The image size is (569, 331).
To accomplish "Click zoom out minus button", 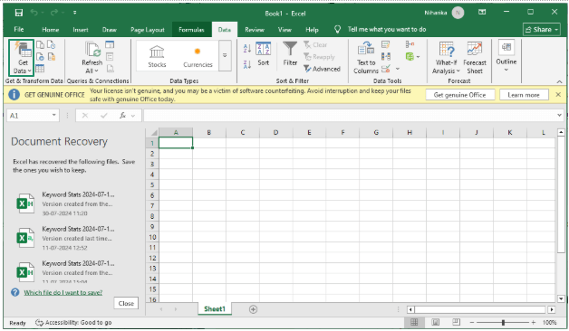I will click(472, 322).
